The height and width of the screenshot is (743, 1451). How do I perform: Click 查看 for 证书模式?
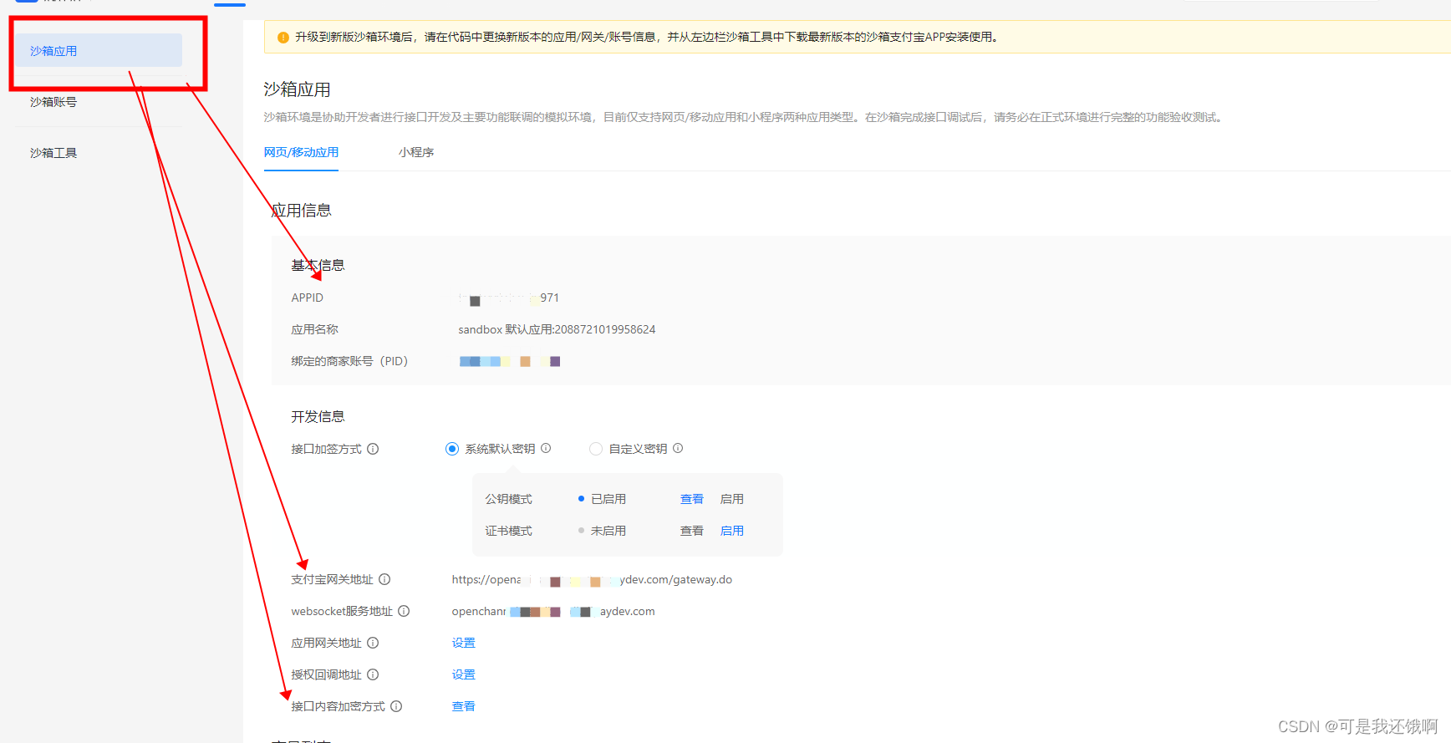pos(692,531)
